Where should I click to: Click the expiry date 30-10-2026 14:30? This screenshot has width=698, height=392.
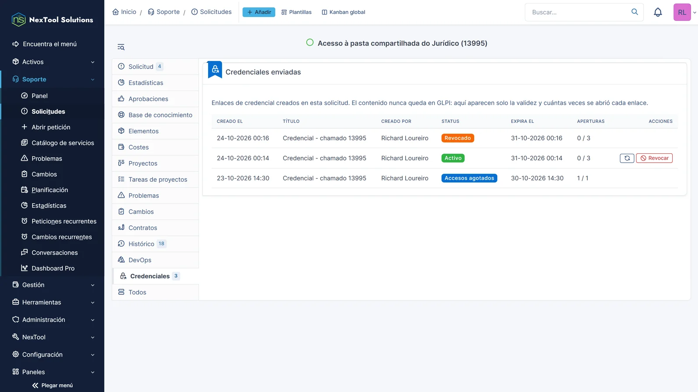537,178
